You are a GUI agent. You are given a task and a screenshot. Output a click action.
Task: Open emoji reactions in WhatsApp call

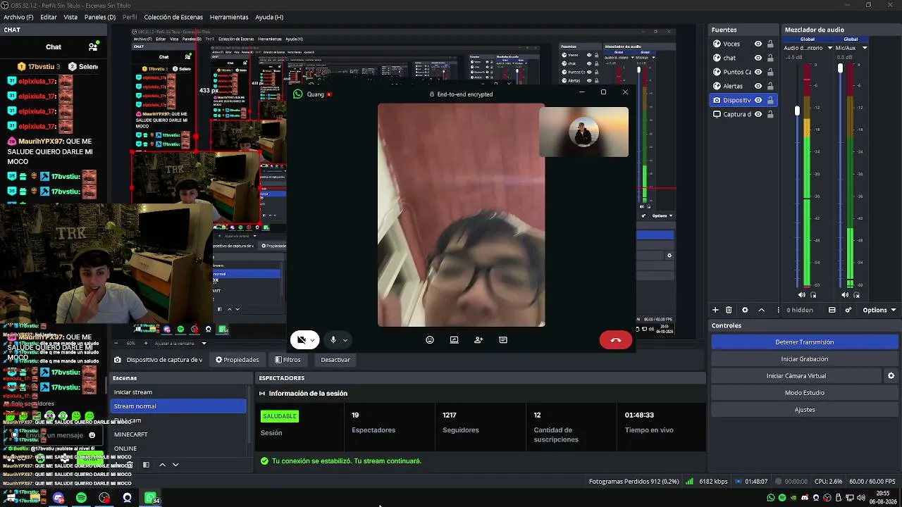430,340
